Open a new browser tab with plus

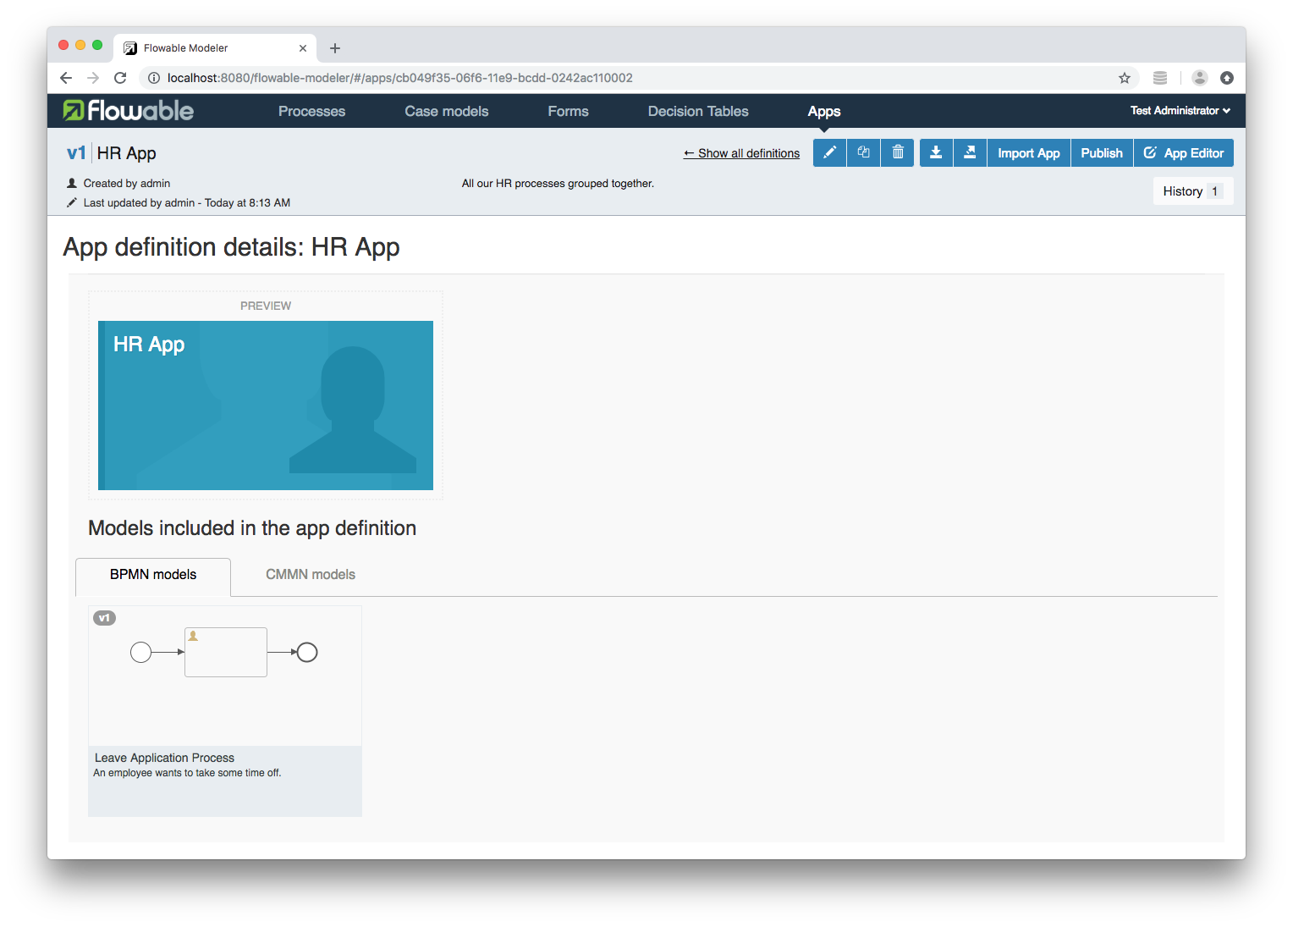[x=335, y=48]
